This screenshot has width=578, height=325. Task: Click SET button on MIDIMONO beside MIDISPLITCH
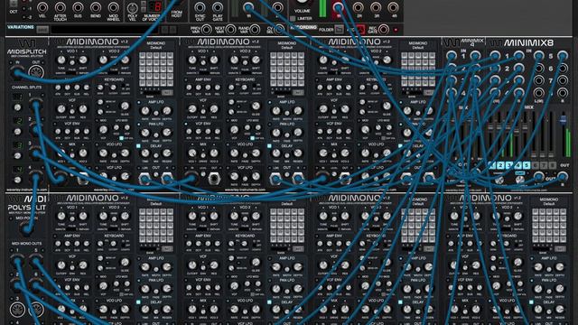point(167,93)
